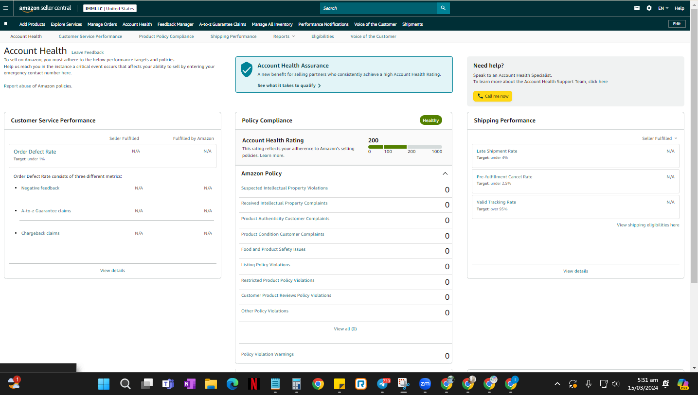Click View details under Customer Service Performance

112,271
